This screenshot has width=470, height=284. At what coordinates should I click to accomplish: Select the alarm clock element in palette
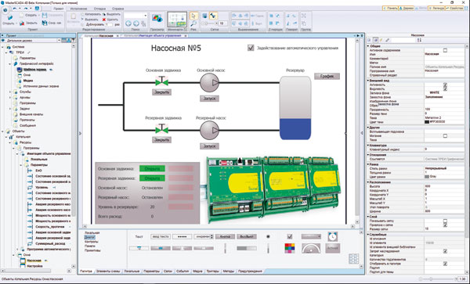pos(332,236)
